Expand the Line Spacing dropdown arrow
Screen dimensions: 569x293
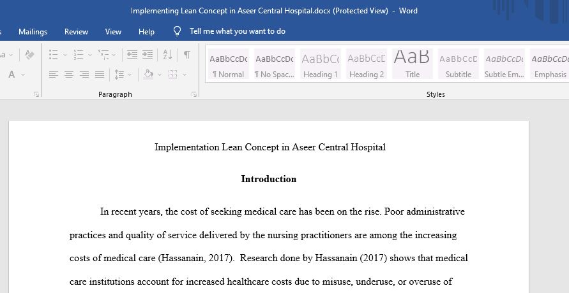130,75
